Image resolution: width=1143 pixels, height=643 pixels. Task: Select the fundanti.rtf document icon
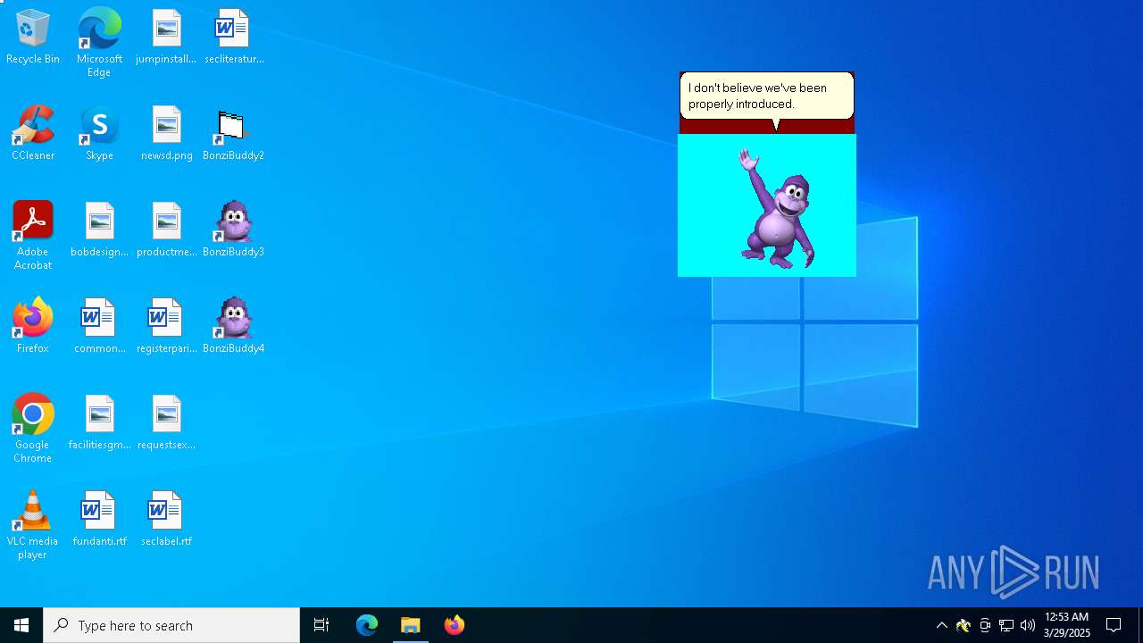[99, 519]
